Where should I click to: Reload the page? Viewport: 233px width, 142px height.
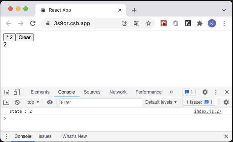pyautogui.click(x=33, y=23)
